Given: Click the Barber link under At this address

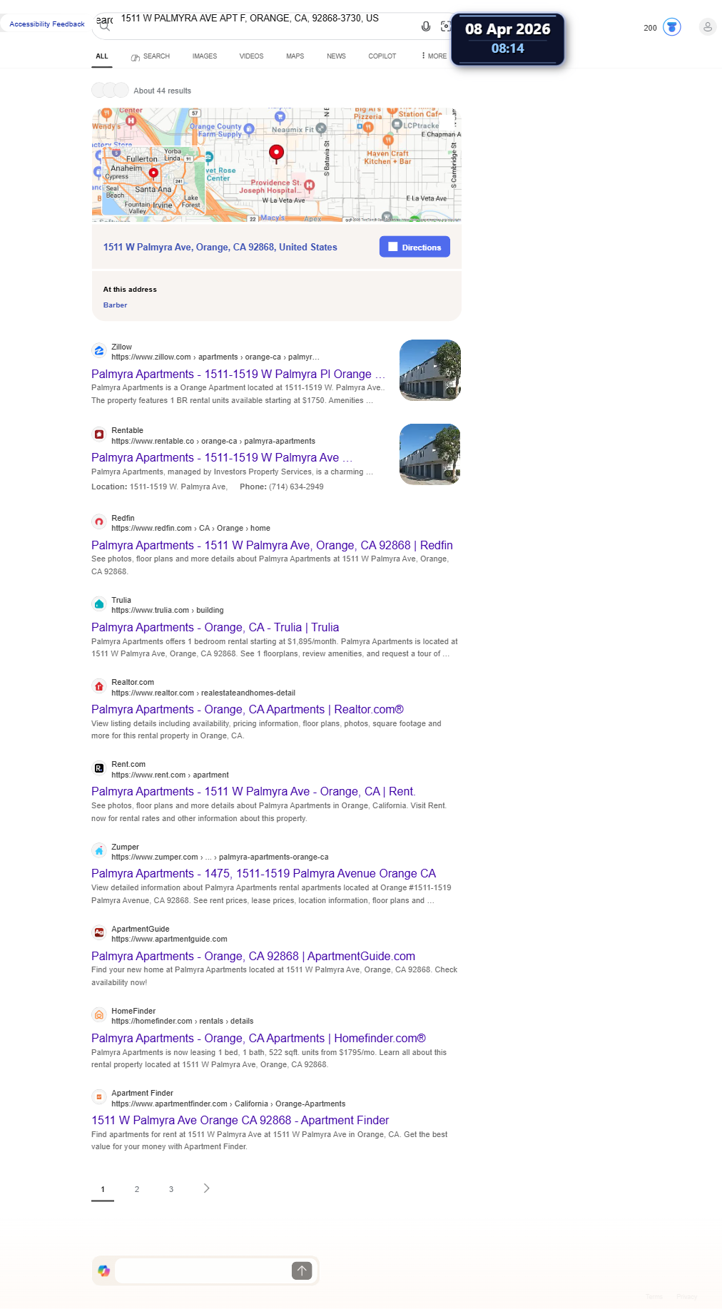Looking at the screenshot, I should [x=115, y=305].
